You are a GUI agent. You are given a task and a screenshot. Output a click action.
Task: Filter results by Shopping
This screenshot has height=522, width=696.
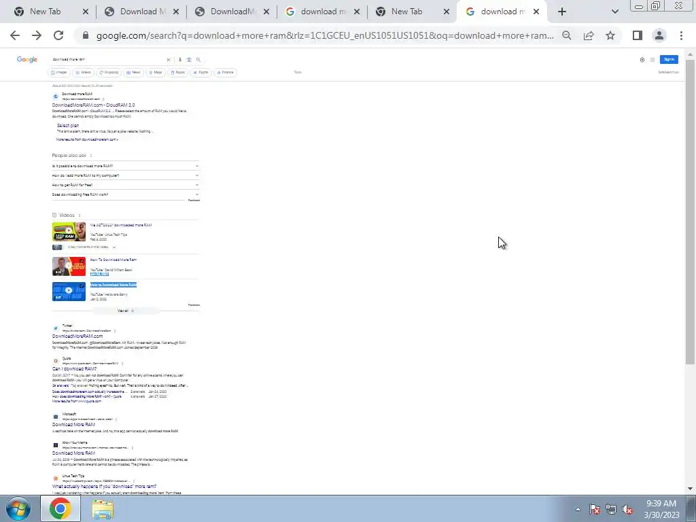(109, 72)
